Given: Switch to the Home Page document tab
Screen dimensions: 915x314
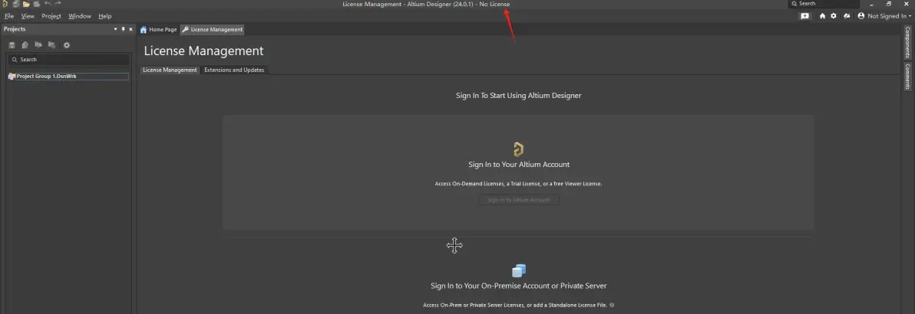Looking at the screenshot, I should click(159, 29).
